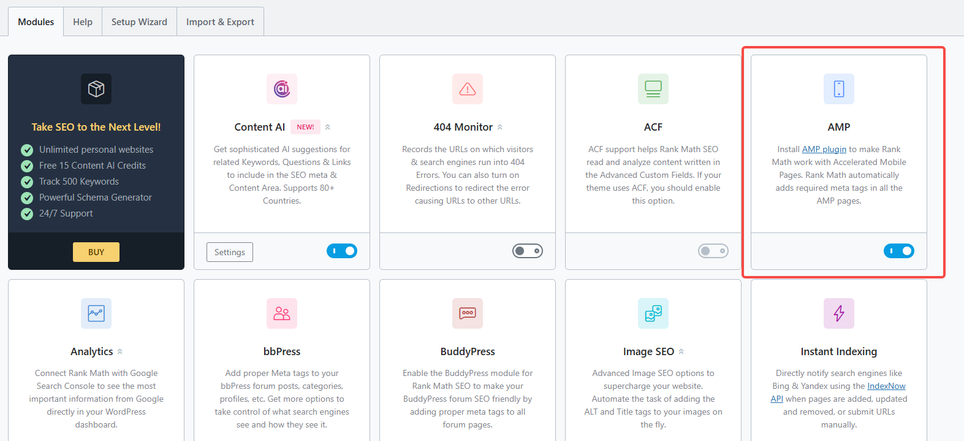Click the Content AI module icon
Image resolution: width=964 pixels, height=441 pixels.
pos(282,89)
